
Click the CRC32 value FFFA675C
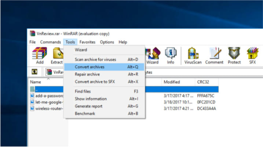206,96
